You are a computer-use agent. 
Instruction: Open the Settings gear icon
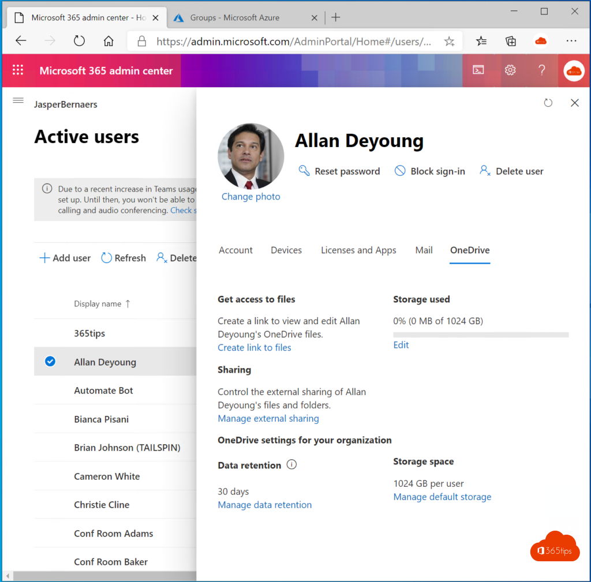click(510, 70)
